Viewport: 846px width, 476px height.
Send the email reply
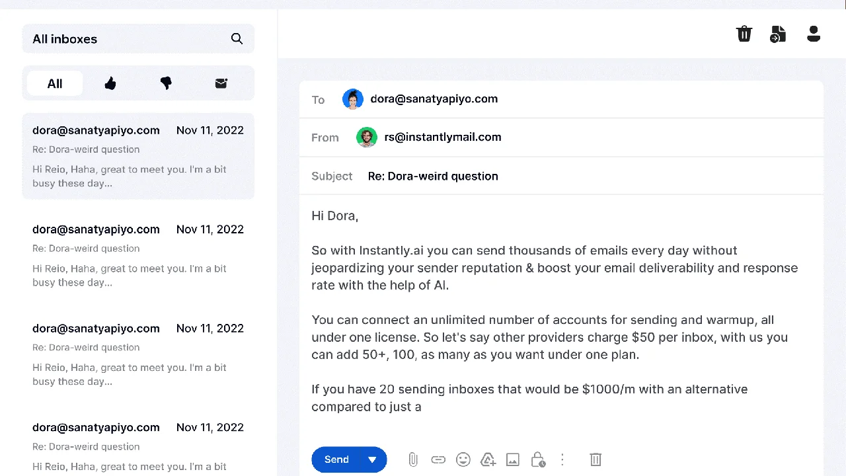[336, 459]
